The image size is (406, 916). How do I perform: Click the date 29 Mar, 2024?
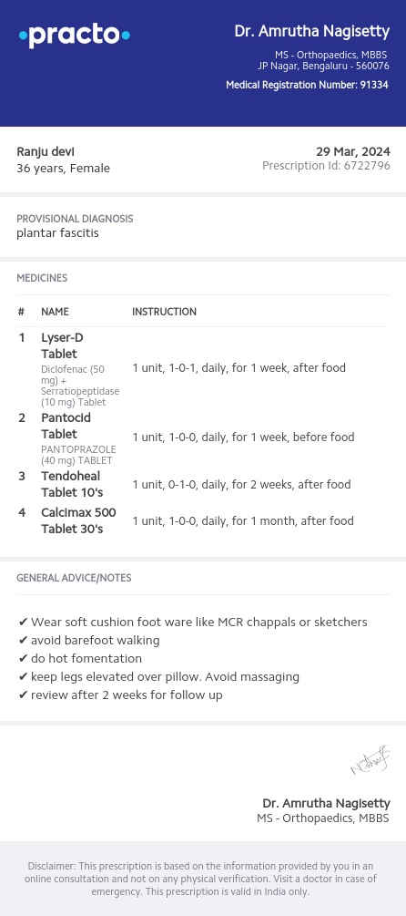coord(353,152)
